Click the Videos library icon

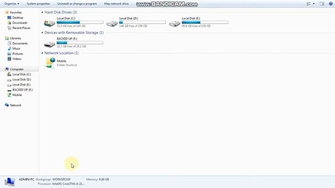(9, 59)
